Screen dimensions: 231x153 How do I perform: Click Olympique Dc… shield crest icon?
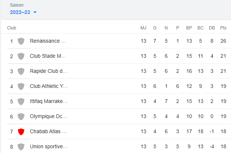(21, 117)
